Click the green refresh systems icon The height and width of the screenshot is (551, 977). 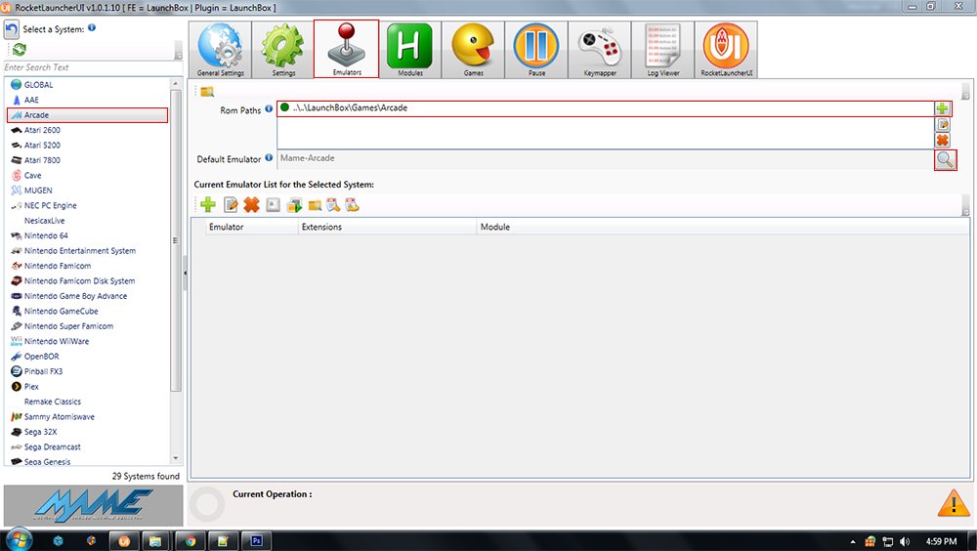coord(20,49)
